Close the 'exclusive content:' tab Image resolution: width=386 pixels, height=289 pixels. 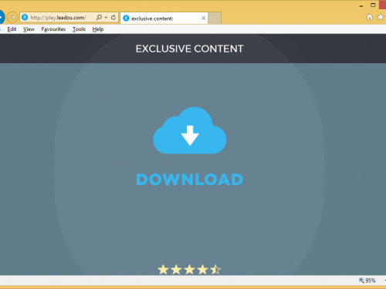coord(203,18)
